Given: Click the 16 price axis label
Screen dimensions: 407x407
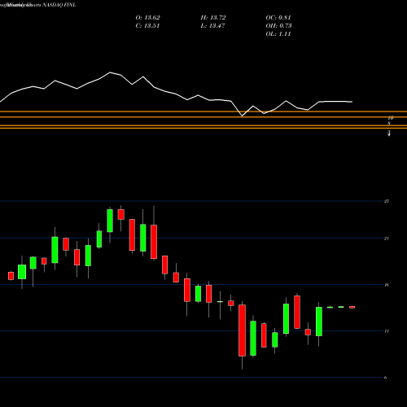Looking at the screenshot, I should point(387,285).
